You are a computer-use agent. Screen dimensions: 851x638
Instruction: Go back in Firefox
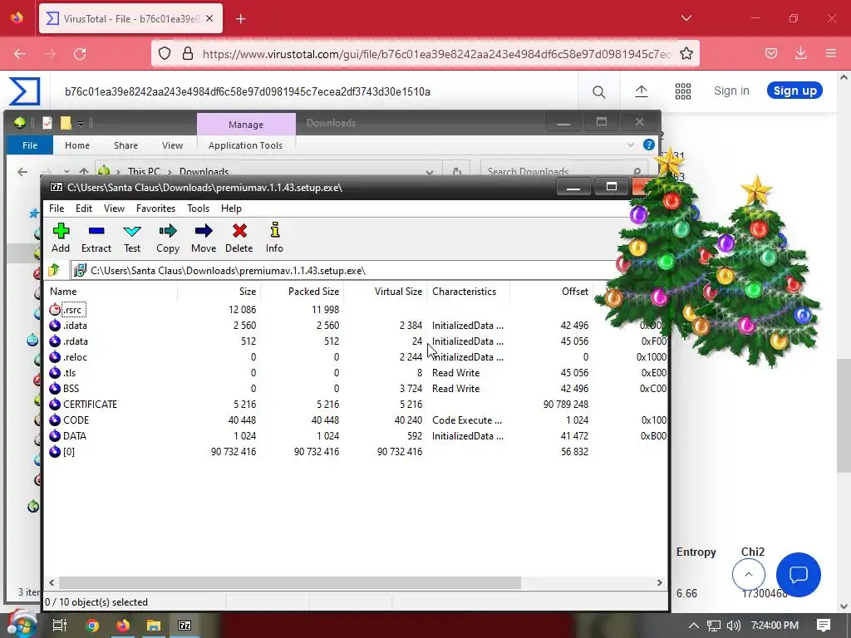coord(20,54)
